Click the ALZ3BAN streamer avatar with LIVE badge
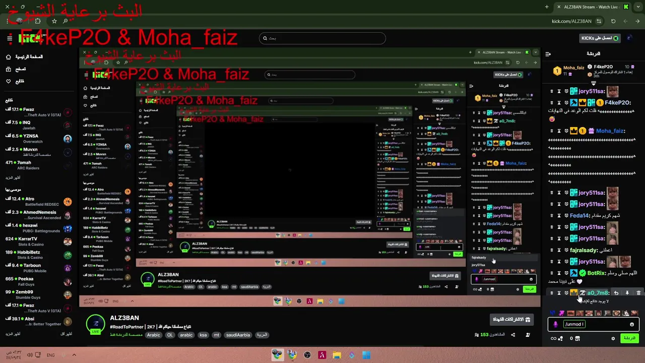 pos(96,324)
